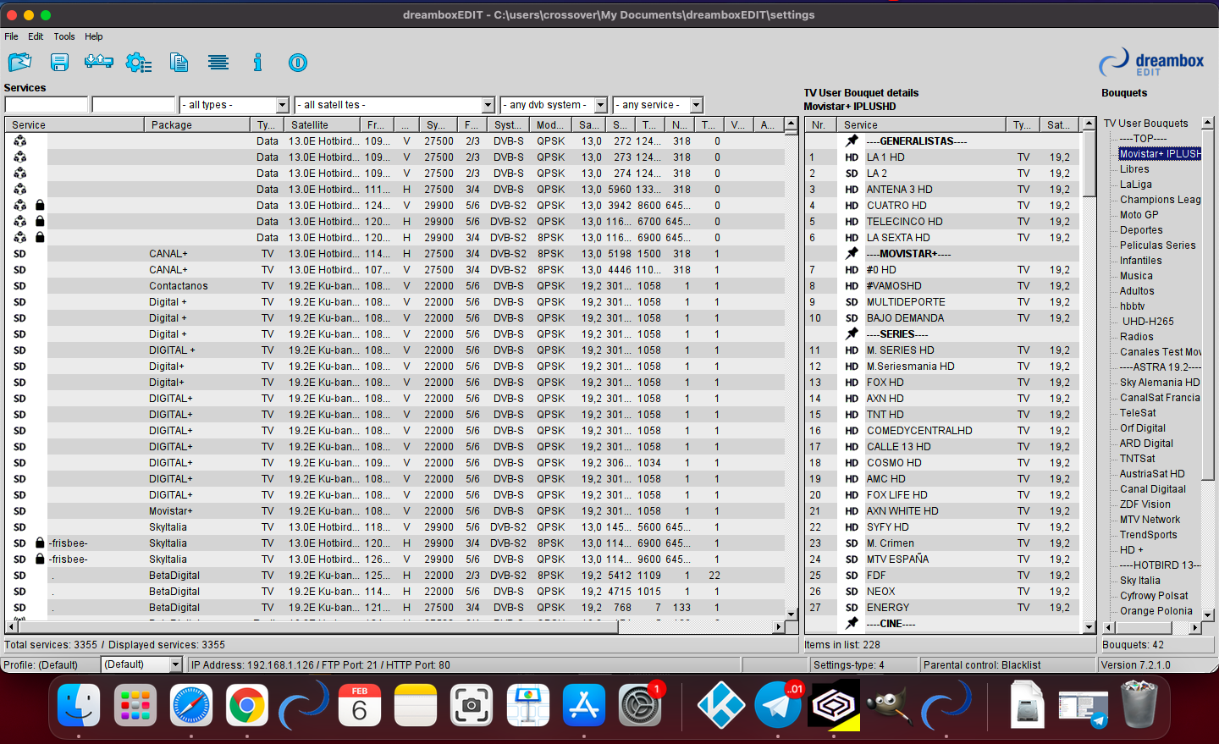1219x744 pixels.
Task: Open the 'all satellites' filter dropdown
Action: click(488, 105)
